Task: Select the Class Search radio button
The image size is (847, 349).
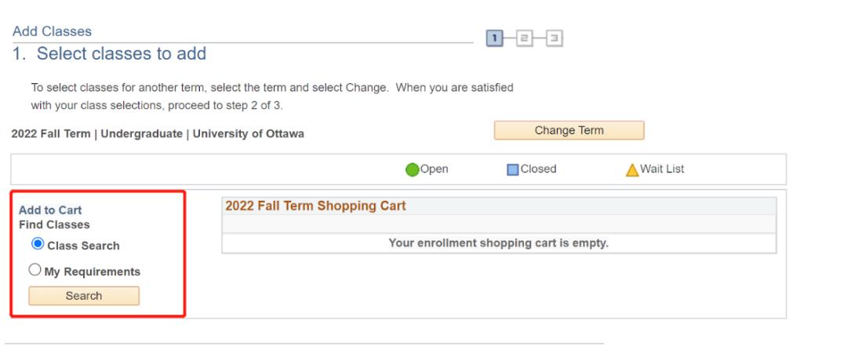Action: 38,244
